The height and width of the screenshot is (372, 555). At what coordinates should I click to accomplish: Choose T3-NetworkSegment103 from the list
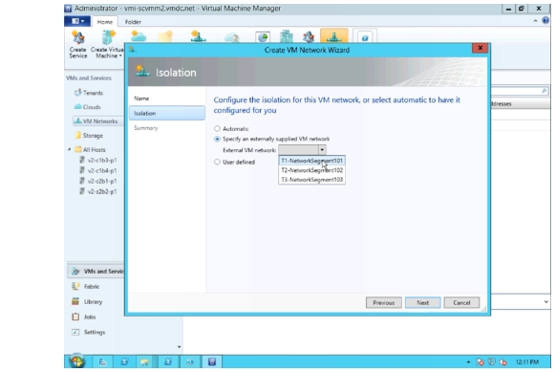pos(311,180)
